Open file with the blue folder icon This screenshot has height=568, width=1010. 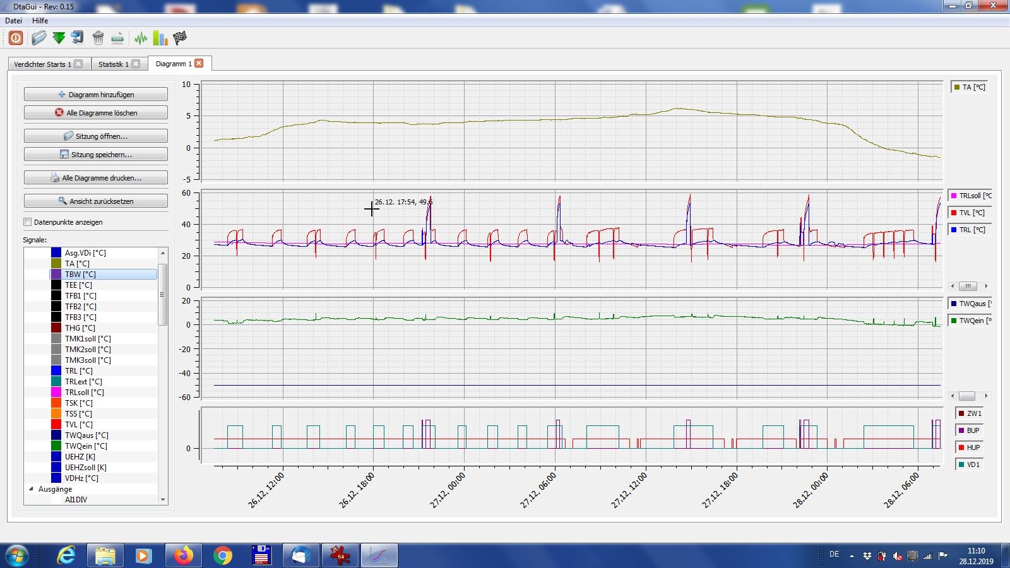pos(39,38)
